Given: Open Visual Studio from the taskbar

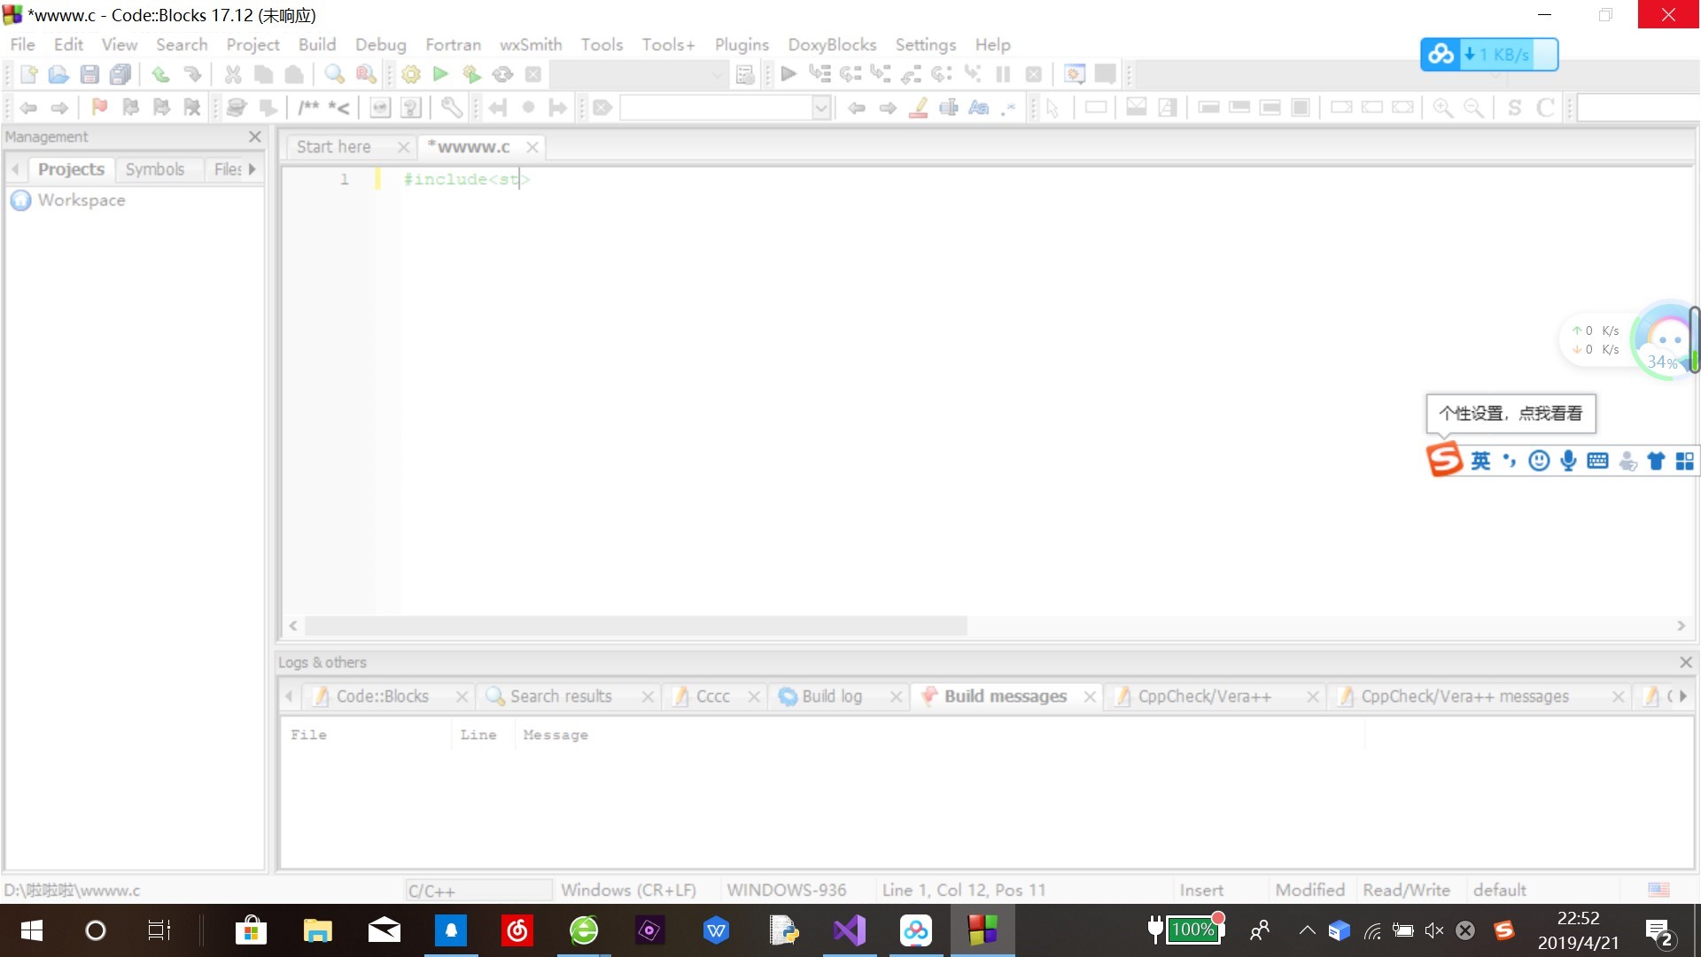Looking at the screenshot, I should (x=849, y=930).
